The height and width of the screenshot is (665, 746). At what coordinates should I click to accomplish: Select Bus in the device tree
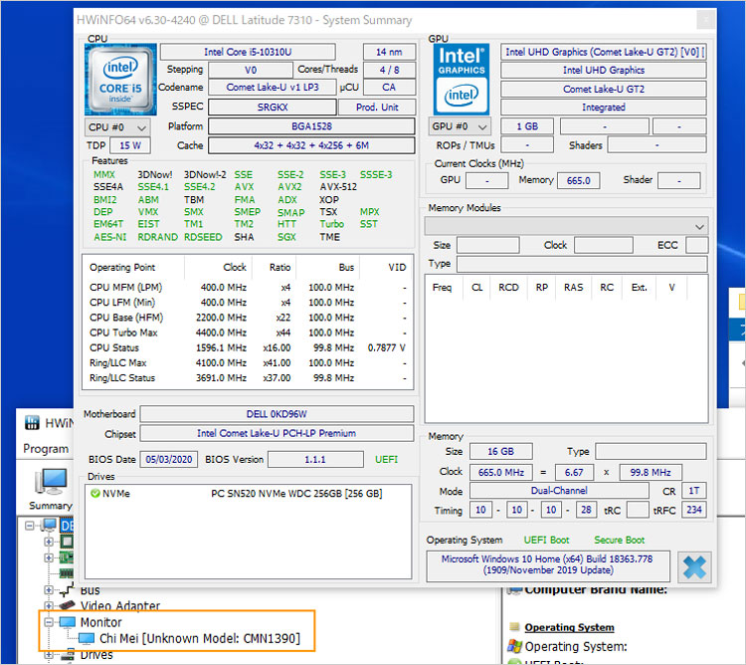pyautogui.click(x=90, y=590)
